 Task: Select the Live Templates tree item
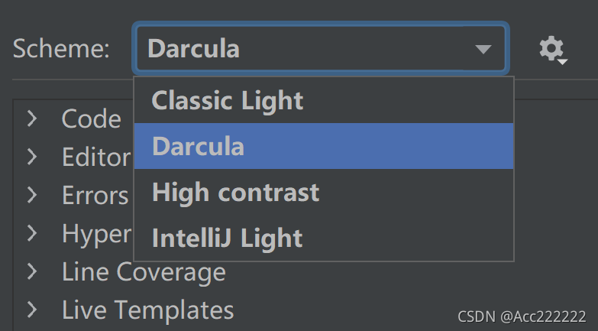[147, 310]
